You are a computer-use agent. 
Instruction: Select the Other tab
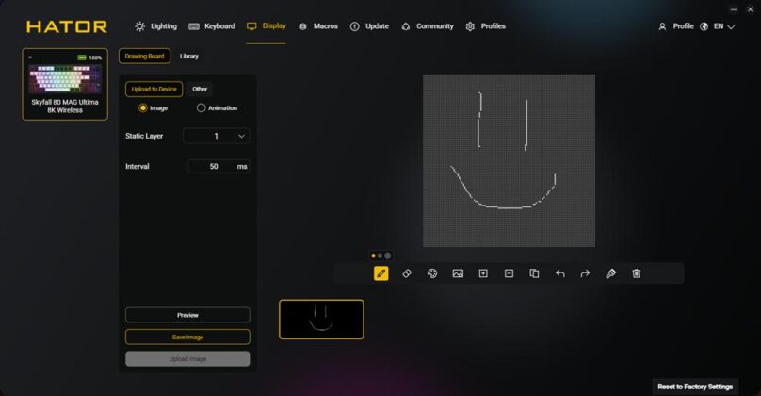coord(200,89)
